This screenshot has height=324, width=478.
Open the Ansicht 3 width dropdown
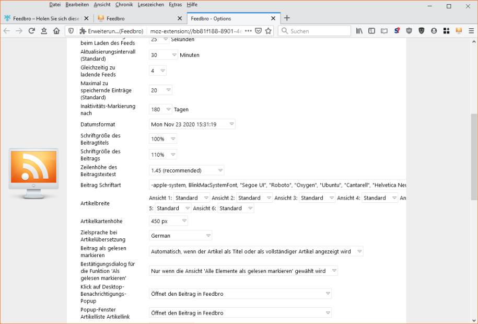[317, 198]
